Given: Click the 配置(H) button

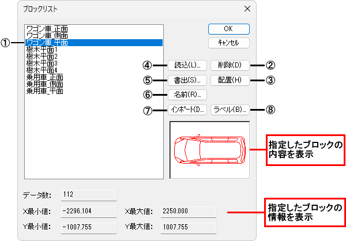Looking at the screenshot, I should click(230, 80).
